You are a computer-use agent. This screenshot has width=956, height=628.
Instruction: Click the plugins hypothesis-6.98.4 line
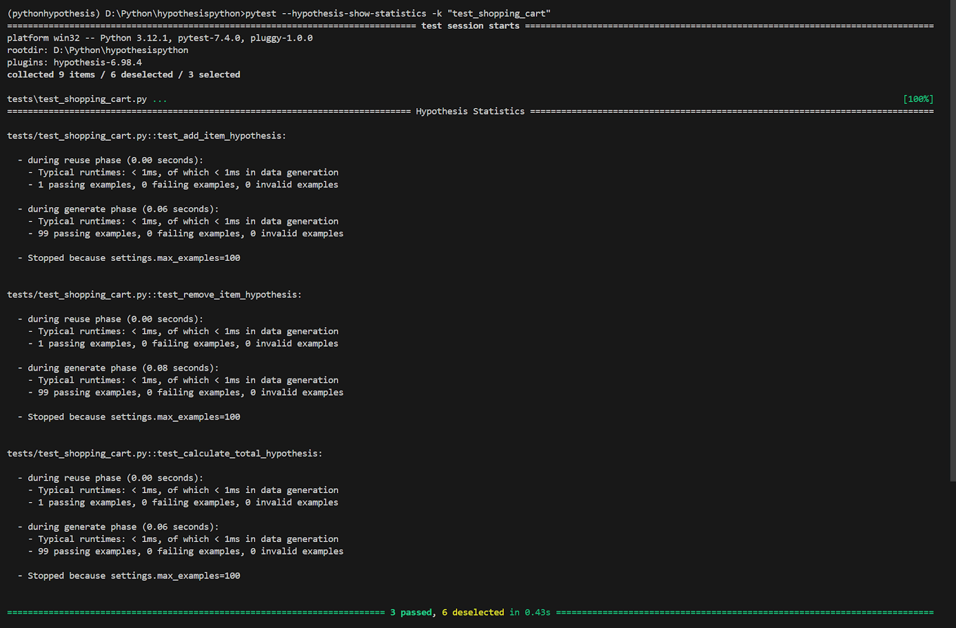75,63
